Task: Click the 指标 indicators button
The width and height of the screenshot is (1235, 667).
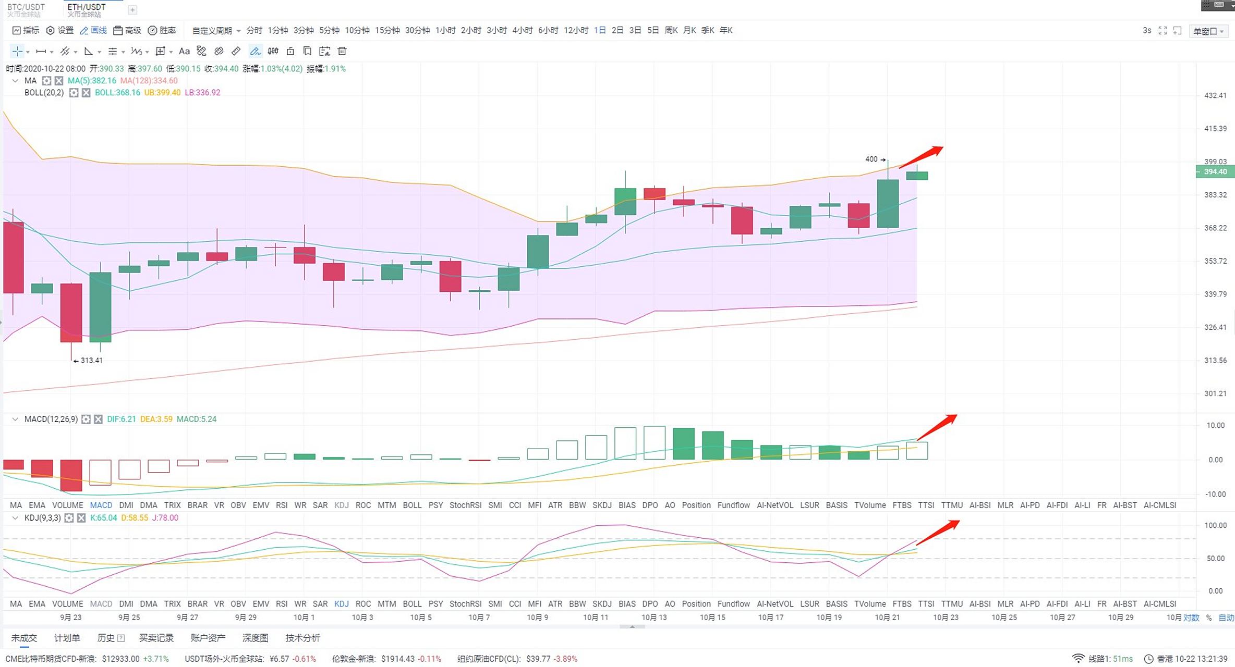Action: coord(26,30)
